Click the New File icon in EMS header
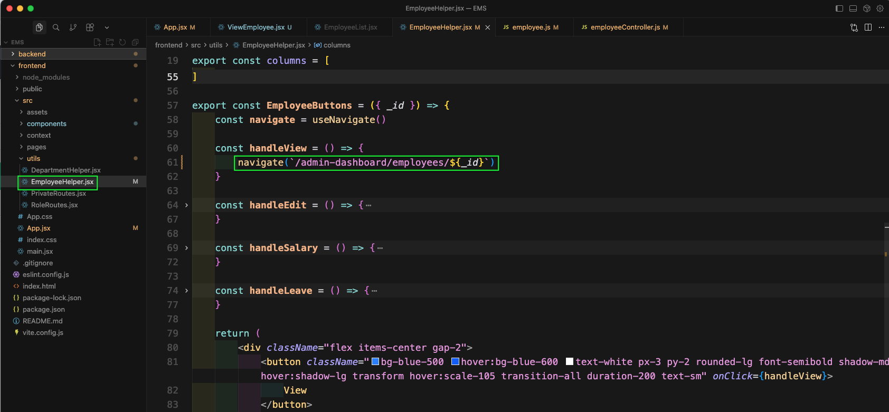 pyautogui.click(x=97, y=42)
